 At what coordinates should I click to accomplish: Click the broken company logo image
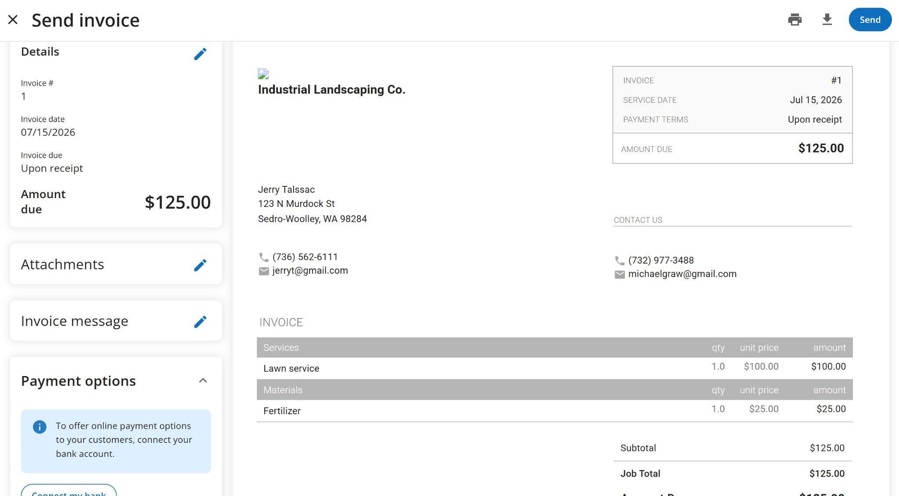[x=263, y=74]
